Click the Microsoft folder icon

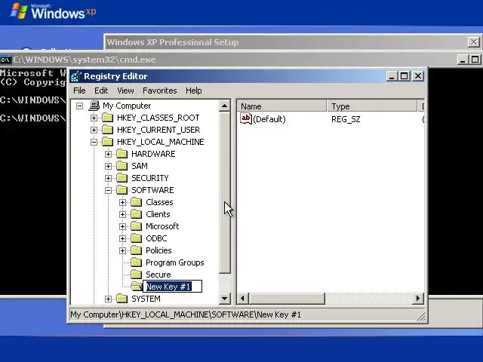point(136,226)
